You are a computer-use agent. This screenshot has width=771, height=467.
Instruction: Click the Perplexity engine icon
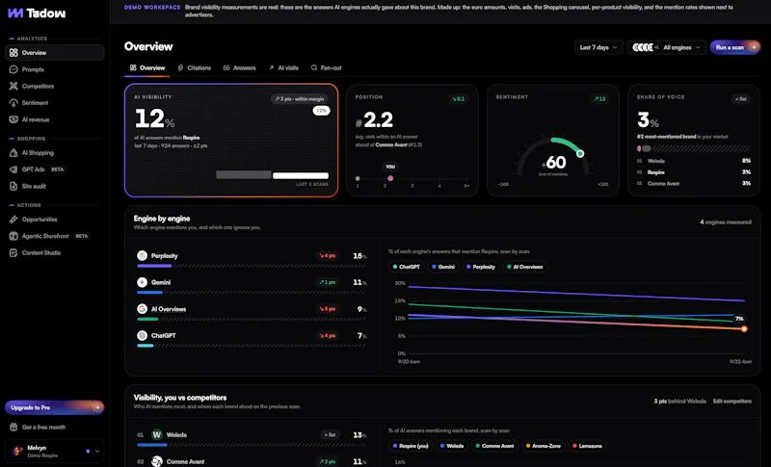pos(142,255)
